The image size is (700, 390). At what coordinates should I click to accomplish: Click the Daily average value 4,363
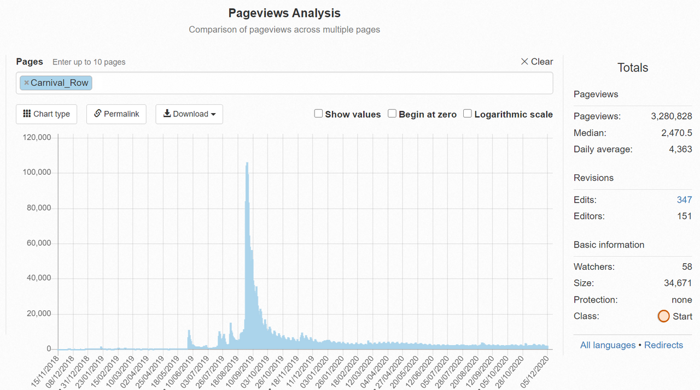click(x=680, y=149)
